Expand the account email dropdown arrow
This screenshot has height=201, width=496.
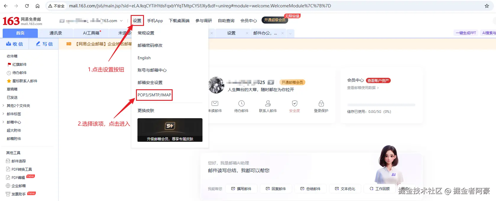pyautogui.click(x=121, y=21)
